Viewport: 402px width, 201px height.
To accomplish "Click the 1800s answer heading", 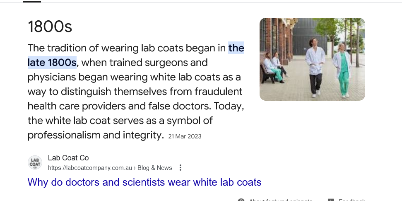I will (50, 27).
